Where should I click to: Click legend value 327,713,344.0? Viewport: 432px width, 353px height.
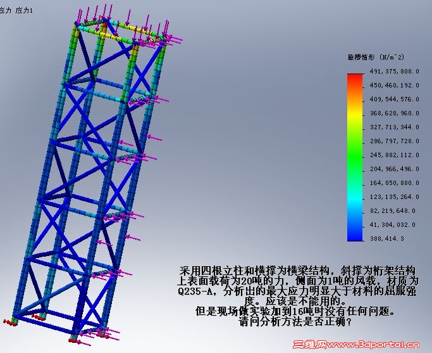394,127
